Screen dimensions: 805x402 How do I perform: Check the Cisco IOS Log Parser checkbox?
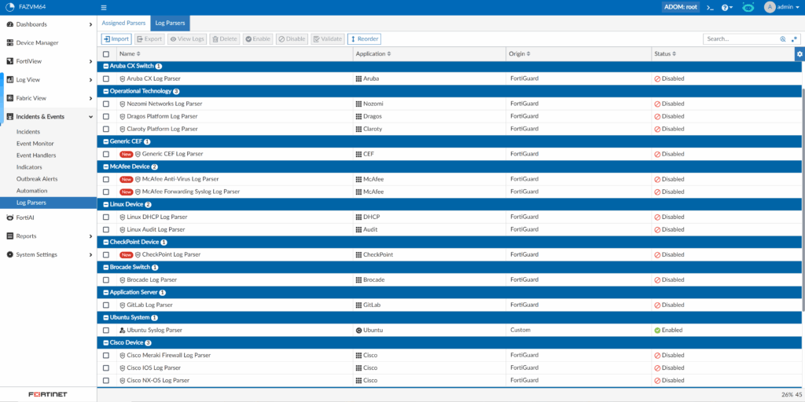click(106, 368)
